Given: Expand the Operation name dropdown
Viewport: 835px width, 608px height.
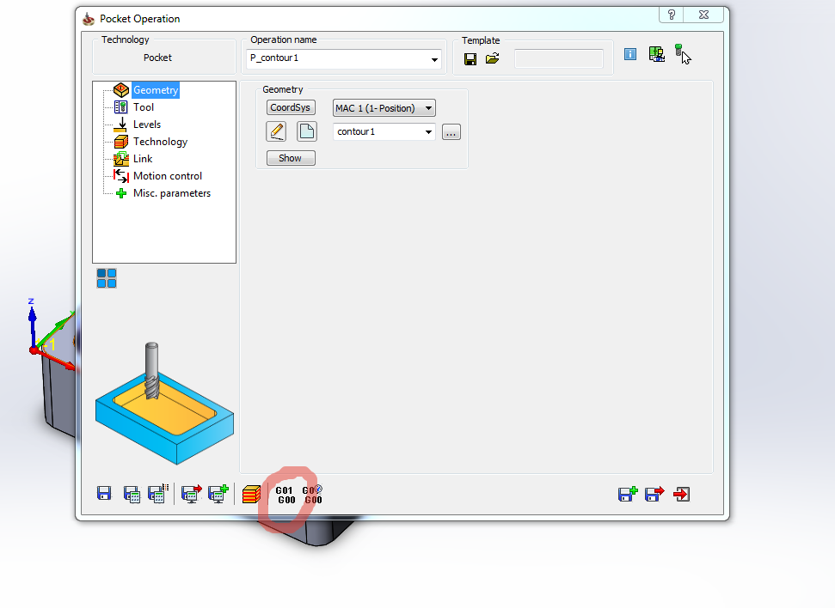Looking at the screenshot, I should tap(434, 59).
